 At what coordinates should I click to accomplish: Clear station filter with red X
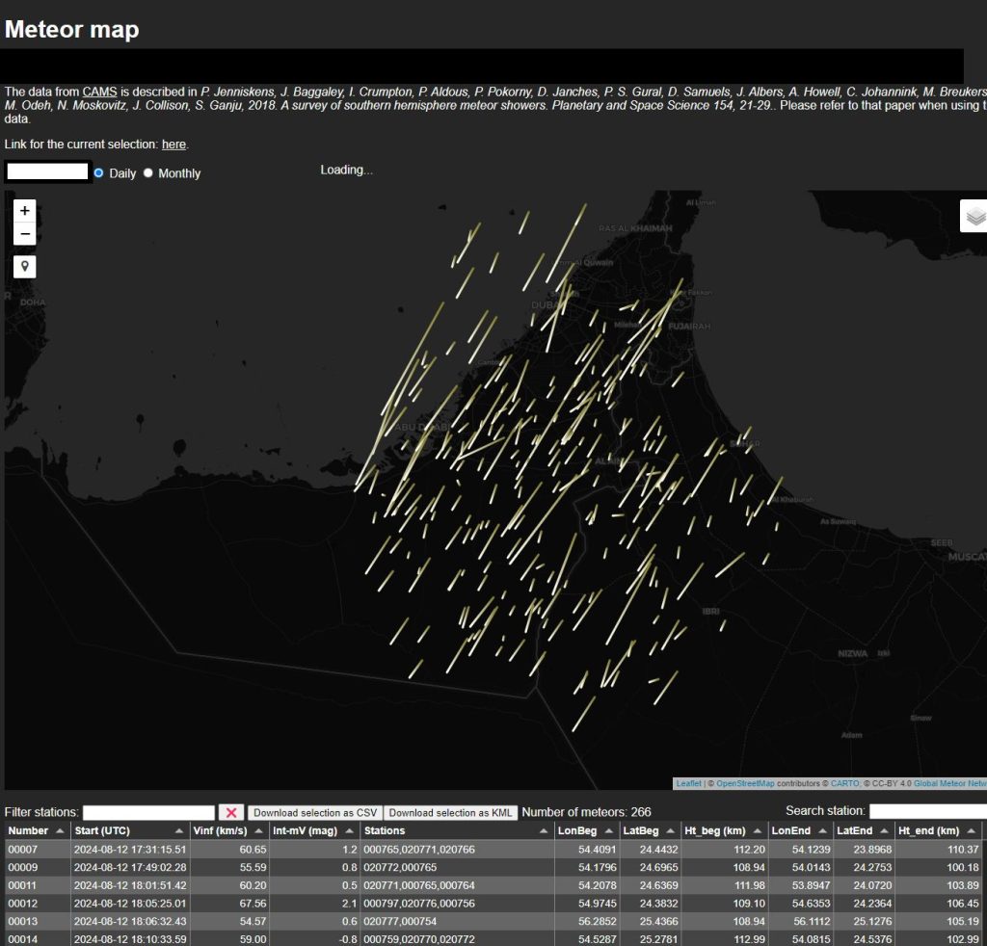(x=231, y=812)
